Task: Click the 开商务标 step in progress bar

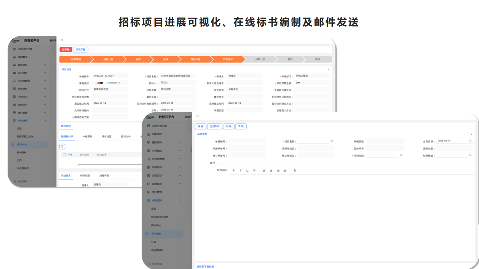Action: [x=228, y=59]
